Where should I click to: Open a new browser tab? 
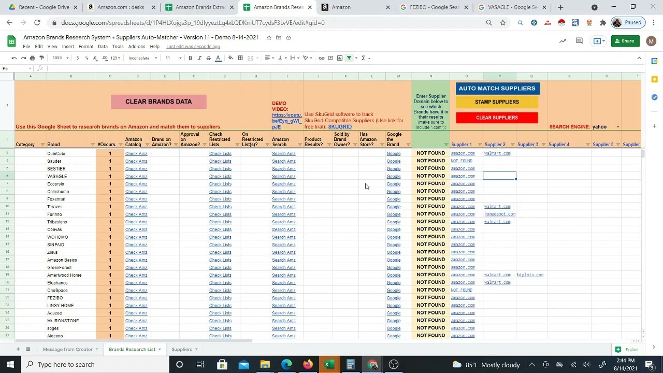coord(560,7)
